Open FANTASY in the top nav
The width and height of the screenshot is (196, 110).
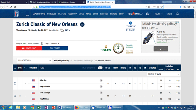104,14
